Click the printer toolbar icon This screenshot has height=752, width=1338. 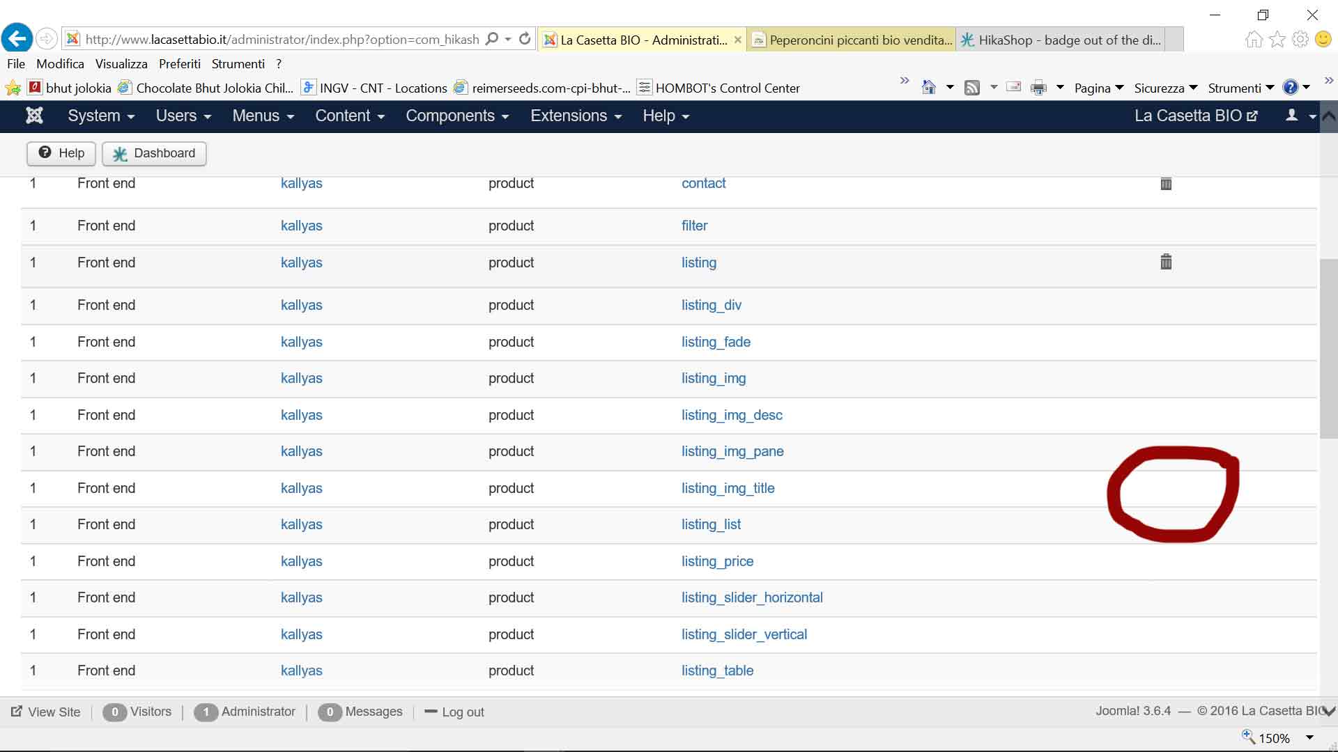[x=1038, y=88]
